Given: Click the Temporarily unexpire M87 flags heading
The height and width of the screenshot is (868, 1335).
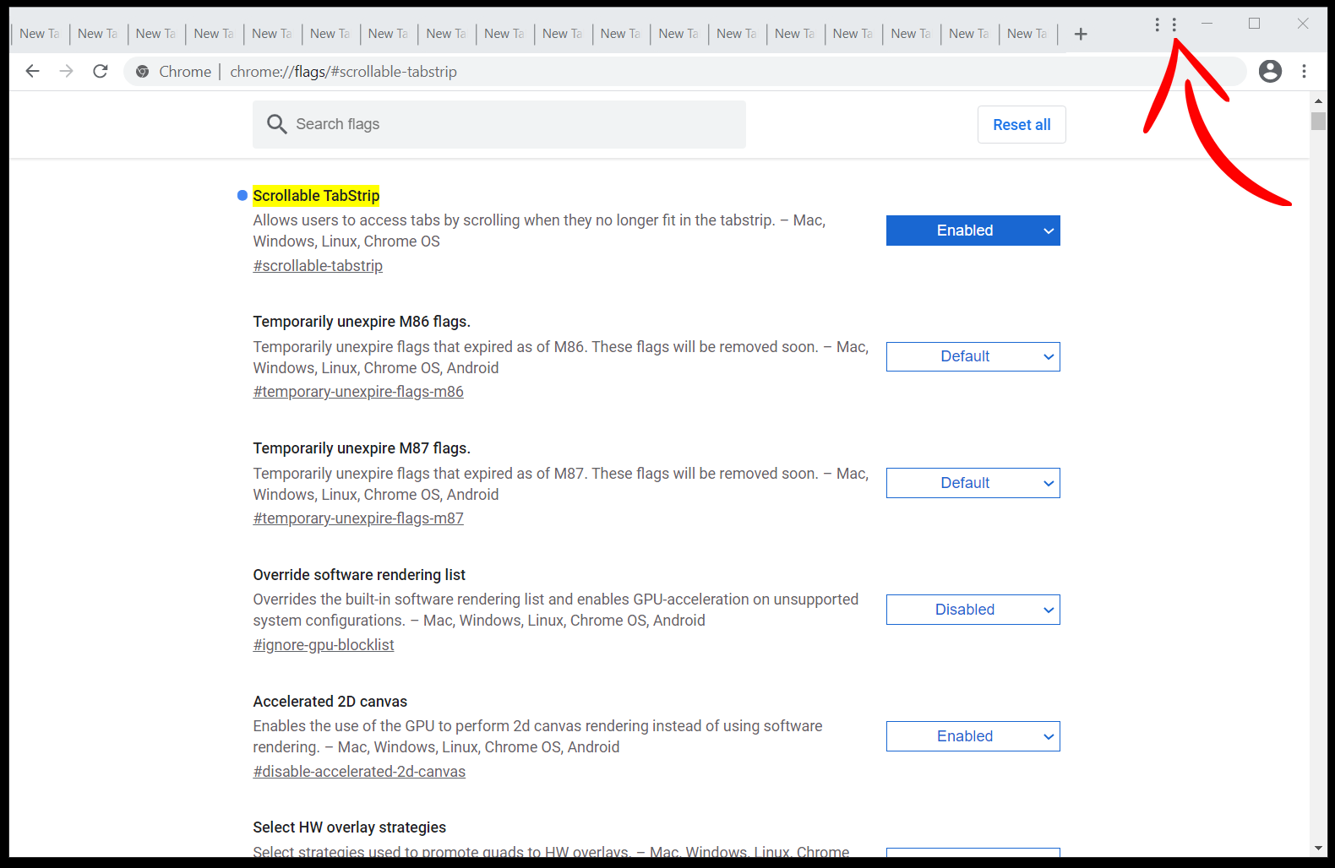Looking at the screenshot, I should point(362,448).
